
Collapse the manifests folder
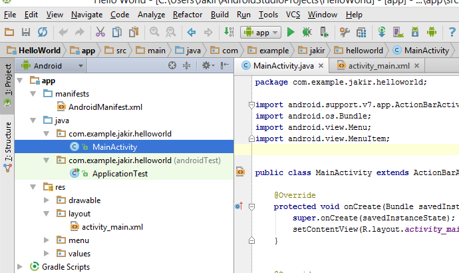pyautogui.click(x=33, y=93)
